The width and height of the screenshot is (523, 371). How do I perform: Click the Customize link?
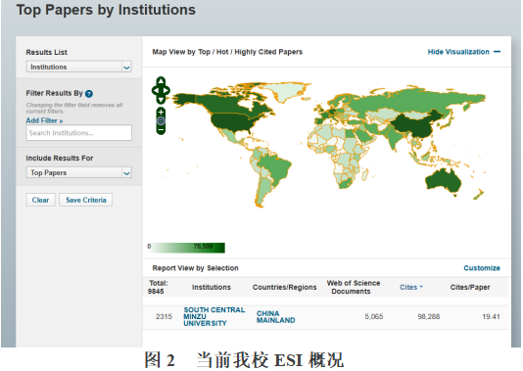(482, 268)
